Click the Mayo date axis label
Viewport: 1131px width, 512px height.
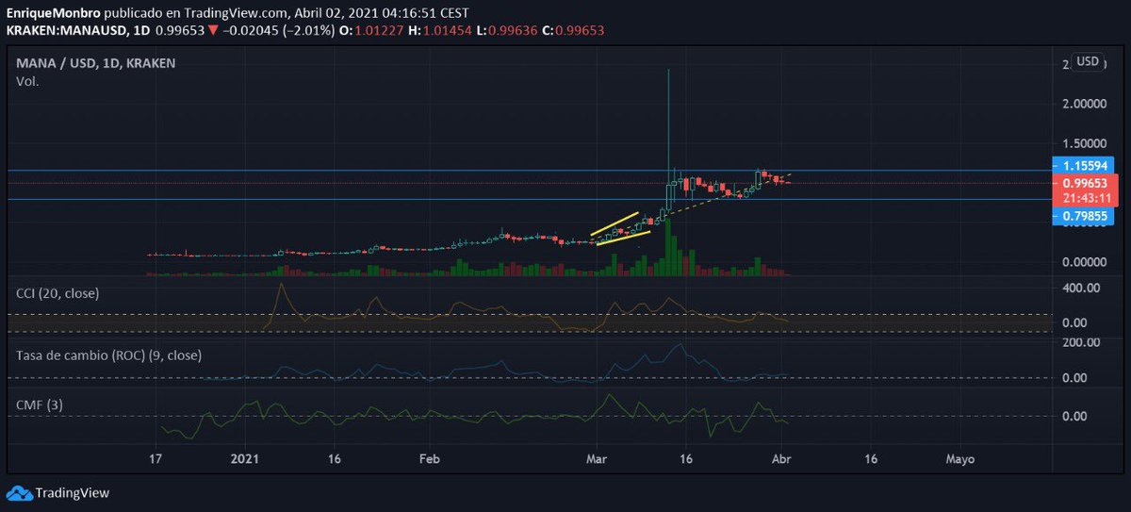(959, 459)
